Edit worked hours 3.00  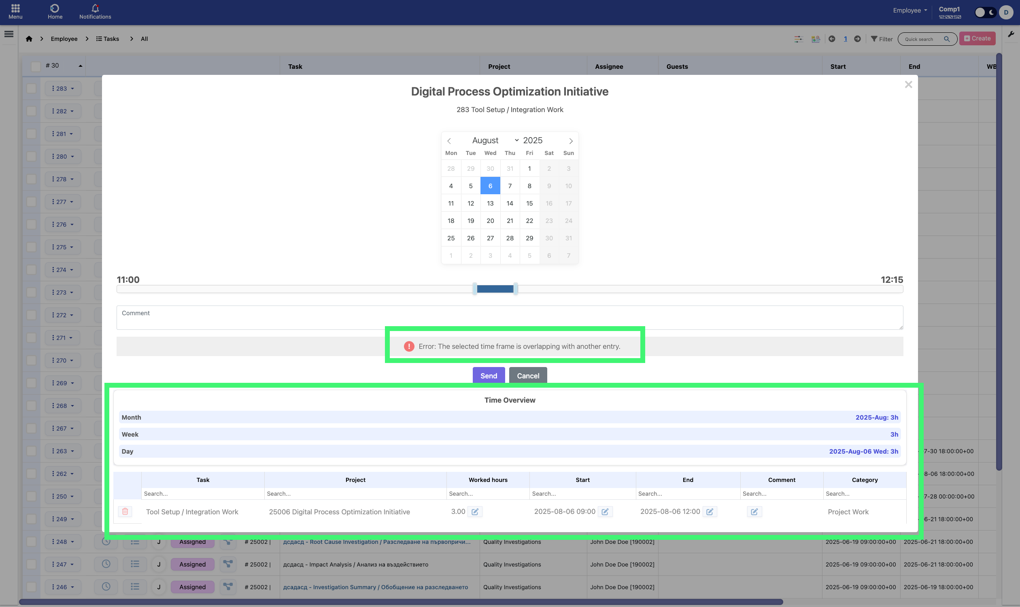click(475, 511)
